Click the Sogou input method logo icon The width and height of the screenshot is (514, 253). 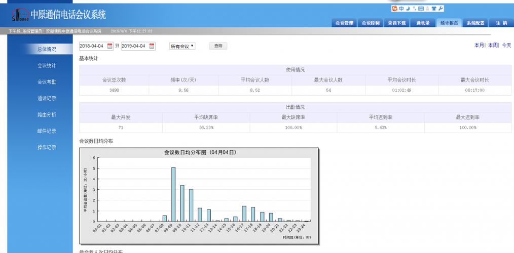(395, 9)
